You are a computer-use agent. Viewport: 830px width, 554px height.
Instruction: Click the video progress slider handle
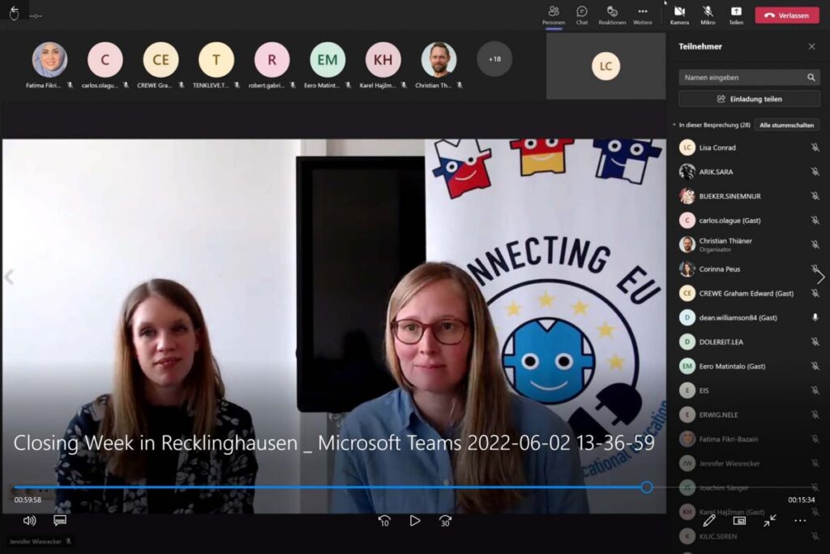(x=646, y=487)
